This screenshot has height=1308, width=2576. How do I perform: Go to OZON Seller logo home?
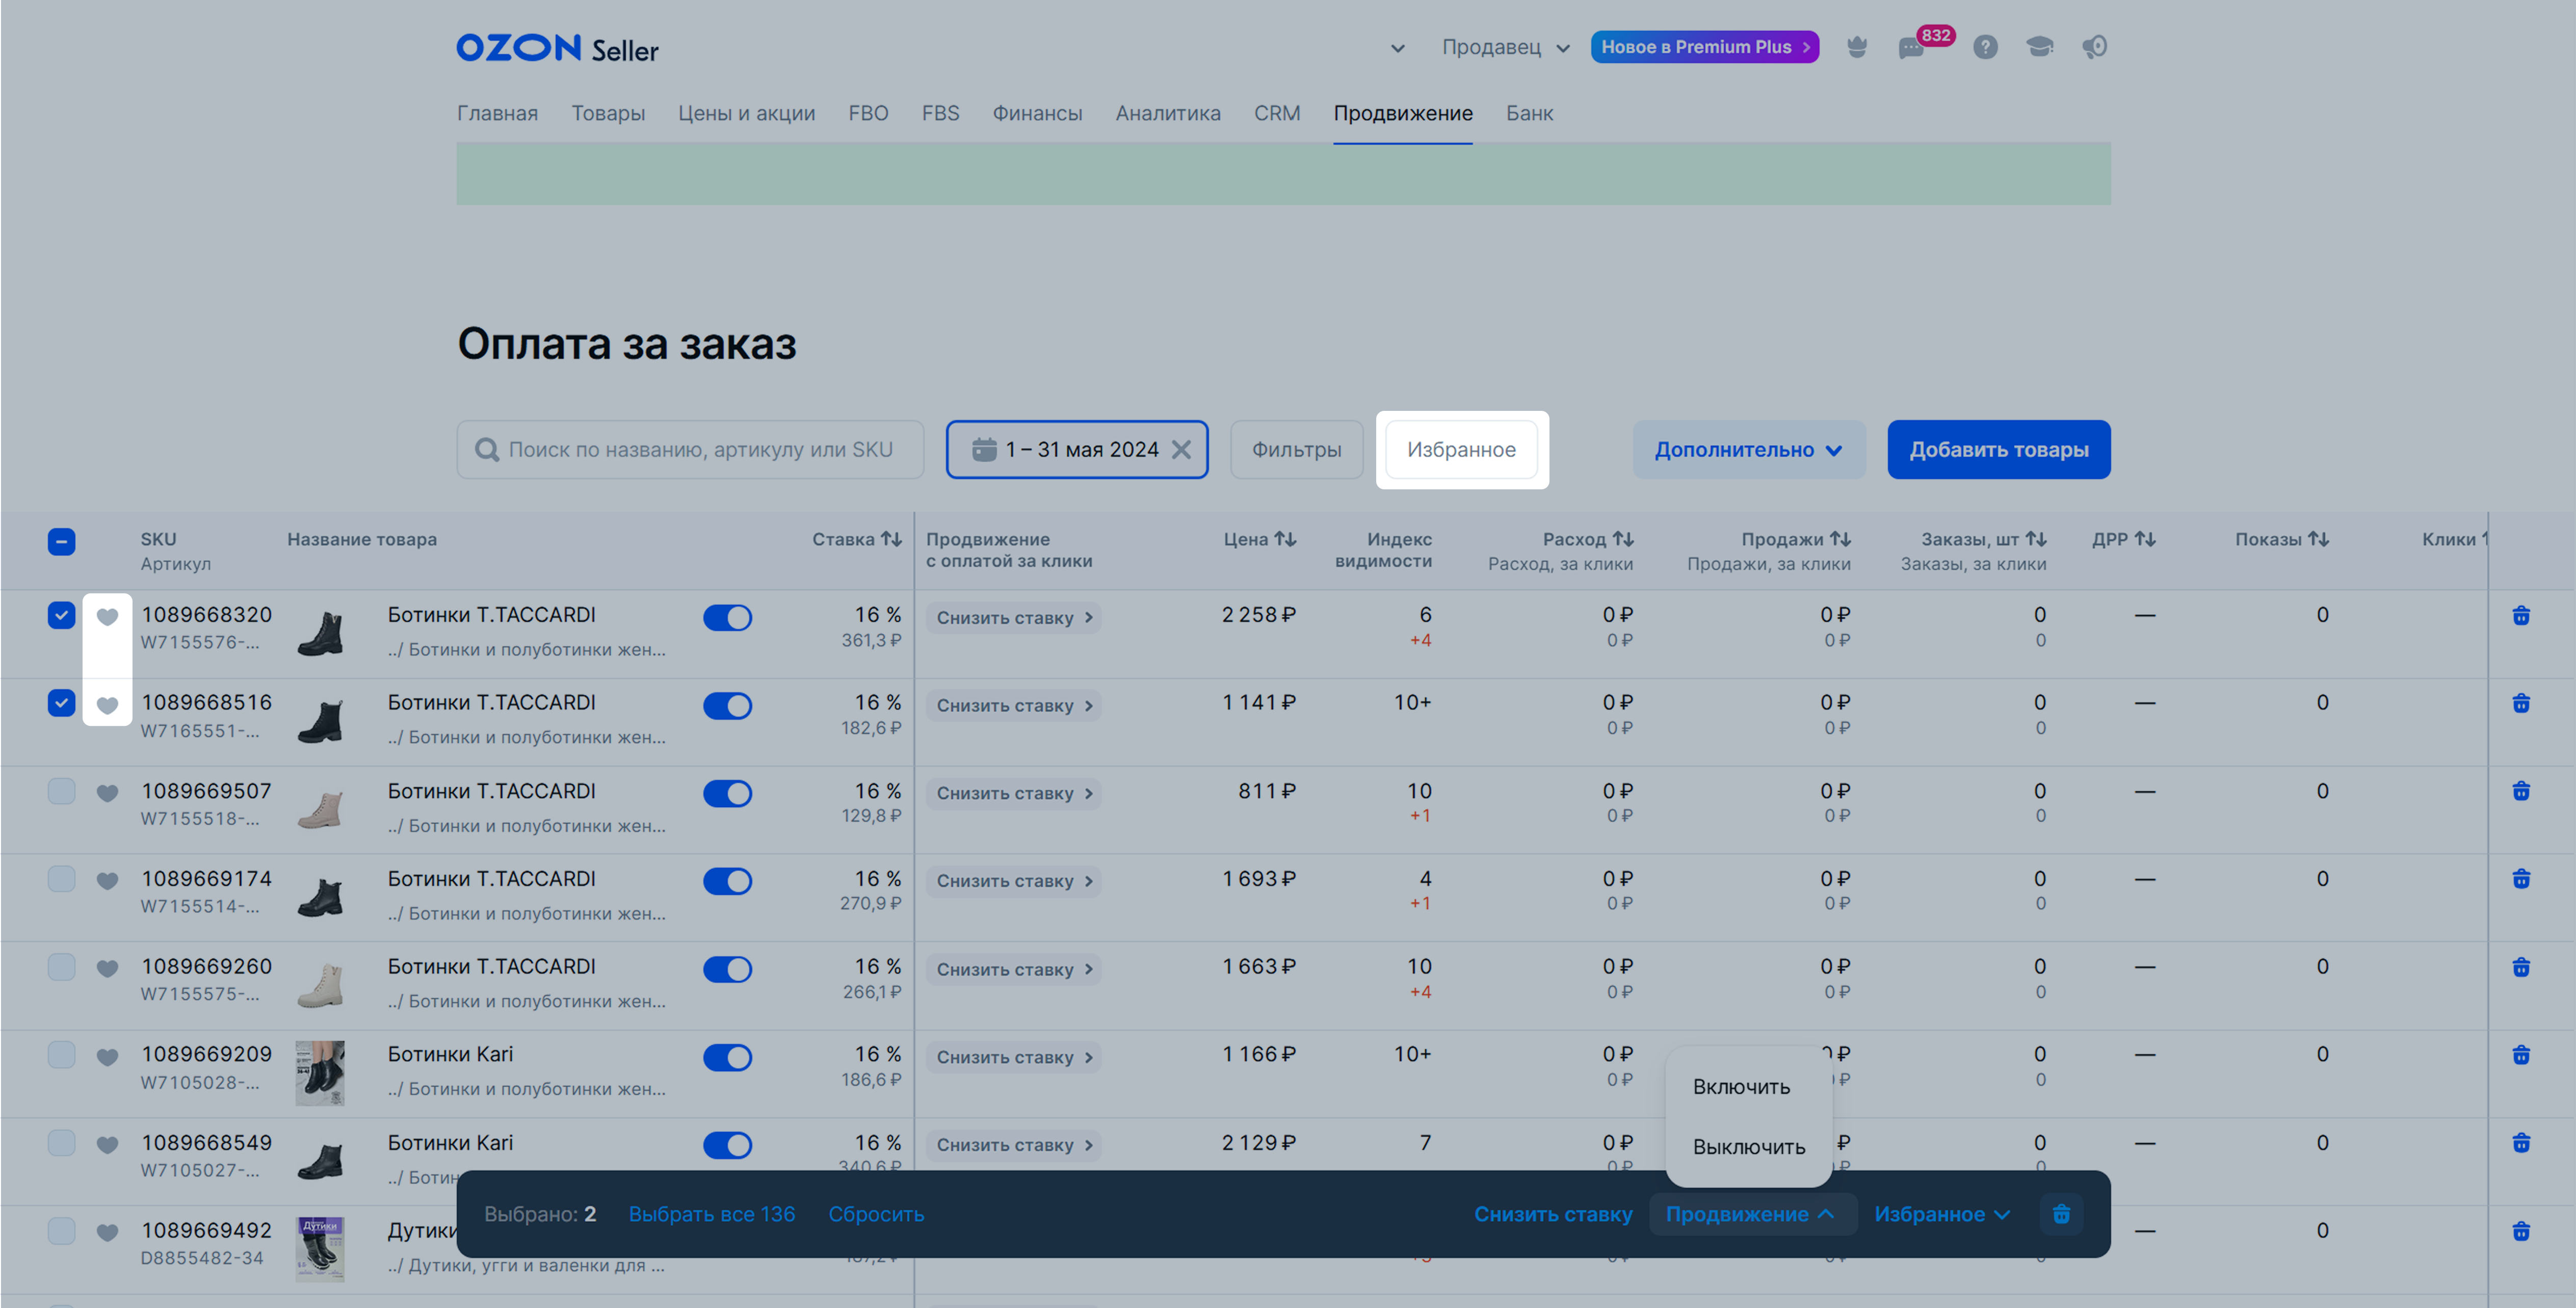[x=557, y=48]
